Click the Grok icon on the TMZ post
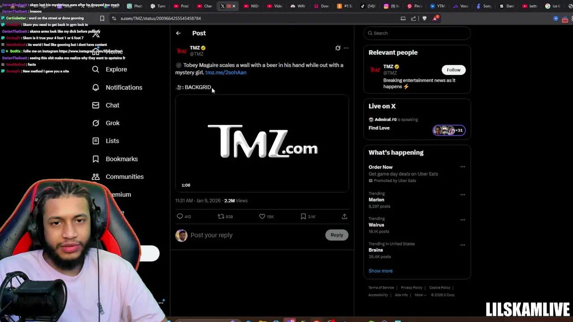The width and height of the screenshot is (573, 322). [x=338, y=48]
